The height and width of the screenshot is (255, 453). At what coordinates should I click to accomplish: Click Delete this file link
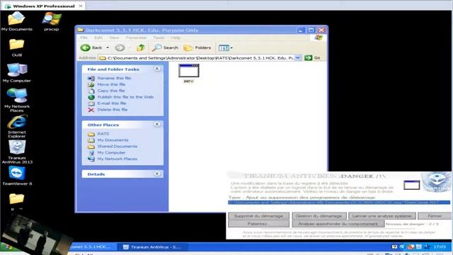(113, 110)
